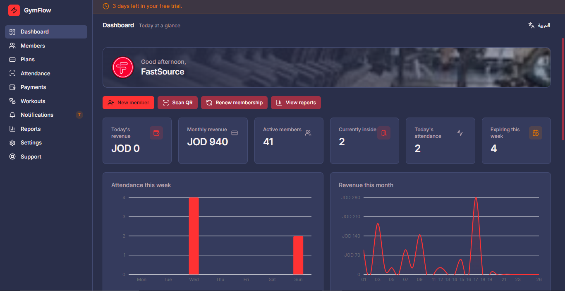Screen dimensions: 565x291
Task: Click the 'Today's attendance' label
Action: 428,133
